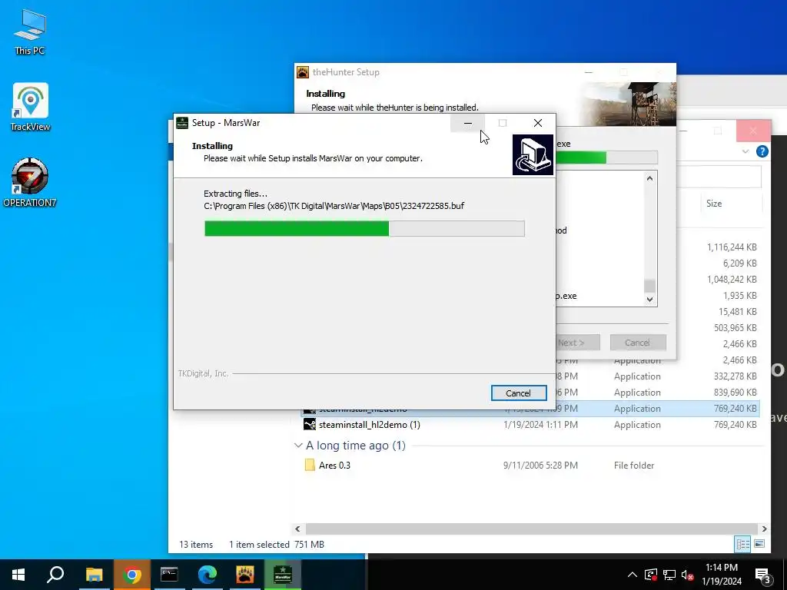The width and height of the screenshot is (787, 590).
Task: Expand the File Explorer ribbon chevron
Action: pos(745,151)
